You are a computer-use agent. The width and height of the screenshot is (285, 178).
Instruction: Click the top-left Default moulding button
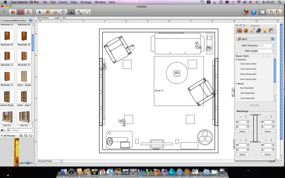click(x=242, y=131)
